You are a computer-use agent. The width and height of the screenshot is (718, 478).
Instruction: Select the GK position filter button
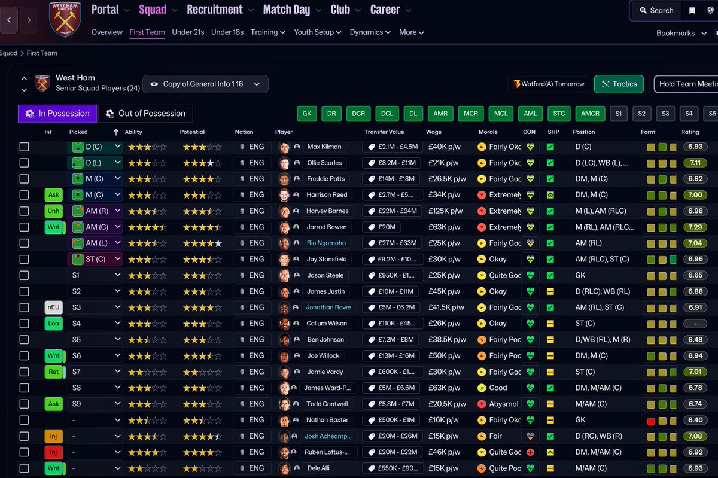point(307,113)
